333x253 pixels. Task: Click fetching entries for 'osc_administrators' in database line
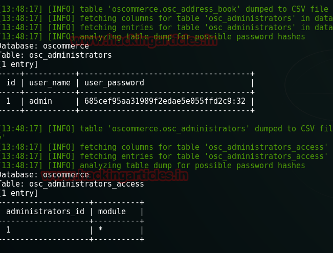[x=166, y=27]
